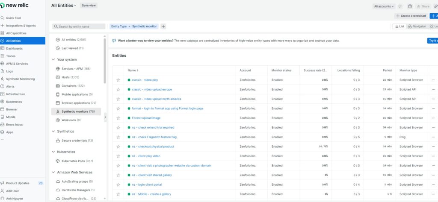The height and width of the screenshot is (202, 438).
Task: Favorite the classic - video play monitor
Action: [118, 80]
